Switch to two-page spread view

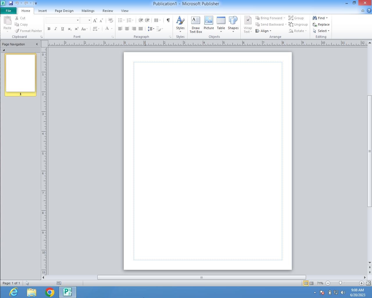[x=311, y=283]
